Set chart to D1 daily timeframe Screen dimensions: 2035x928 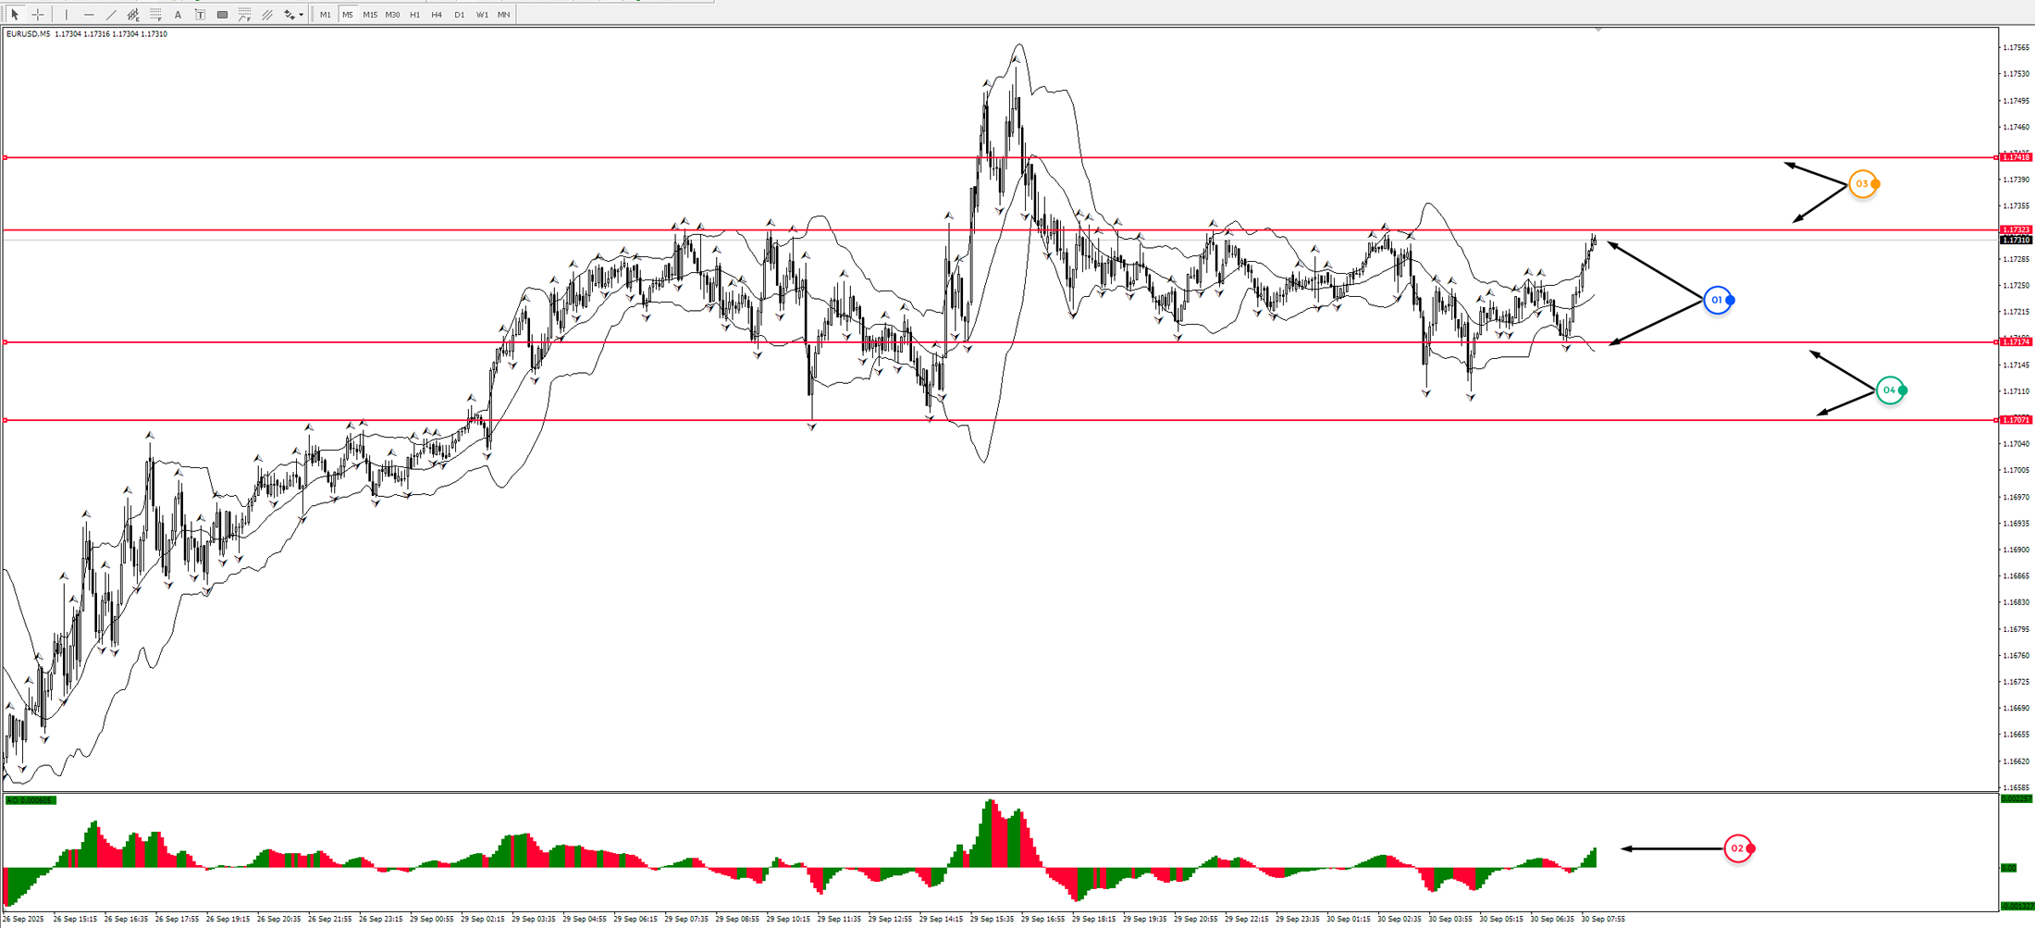pyautogui.click(x=459, y=15)
